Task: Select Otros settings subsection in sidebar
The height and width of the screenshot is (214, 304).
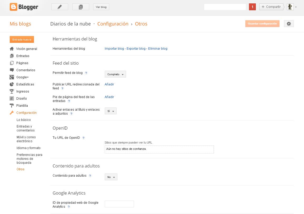Action: click(21, 169)
